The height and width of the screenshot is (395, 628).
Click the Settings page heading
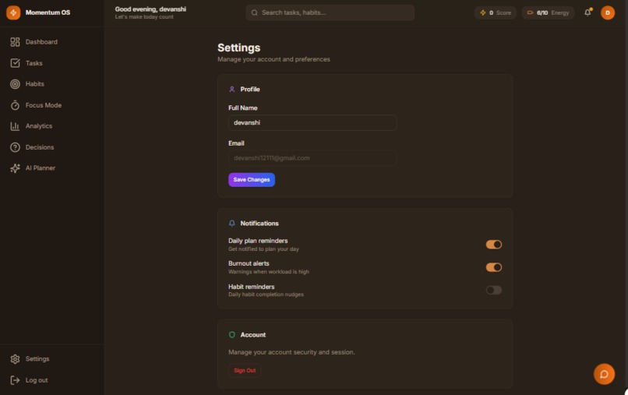239,48
